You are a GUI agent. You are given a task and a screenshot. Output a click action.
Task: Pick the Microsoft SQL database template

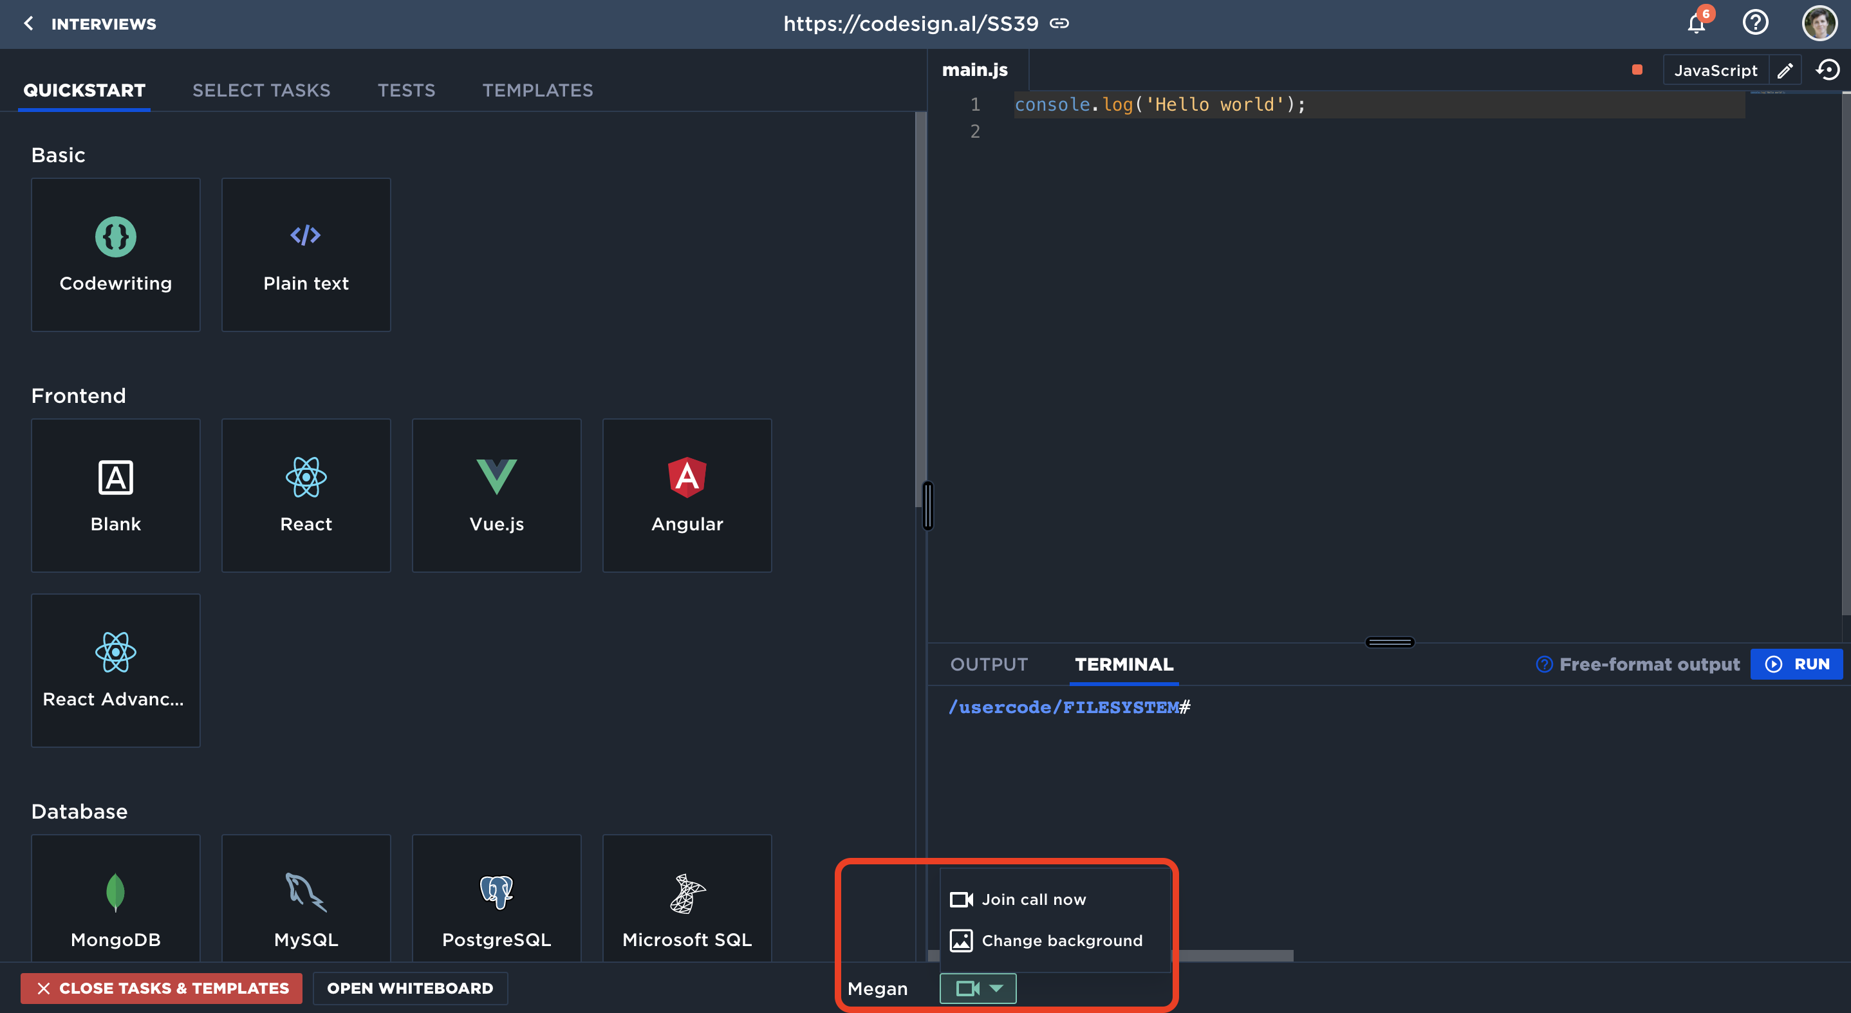(687, 898)
